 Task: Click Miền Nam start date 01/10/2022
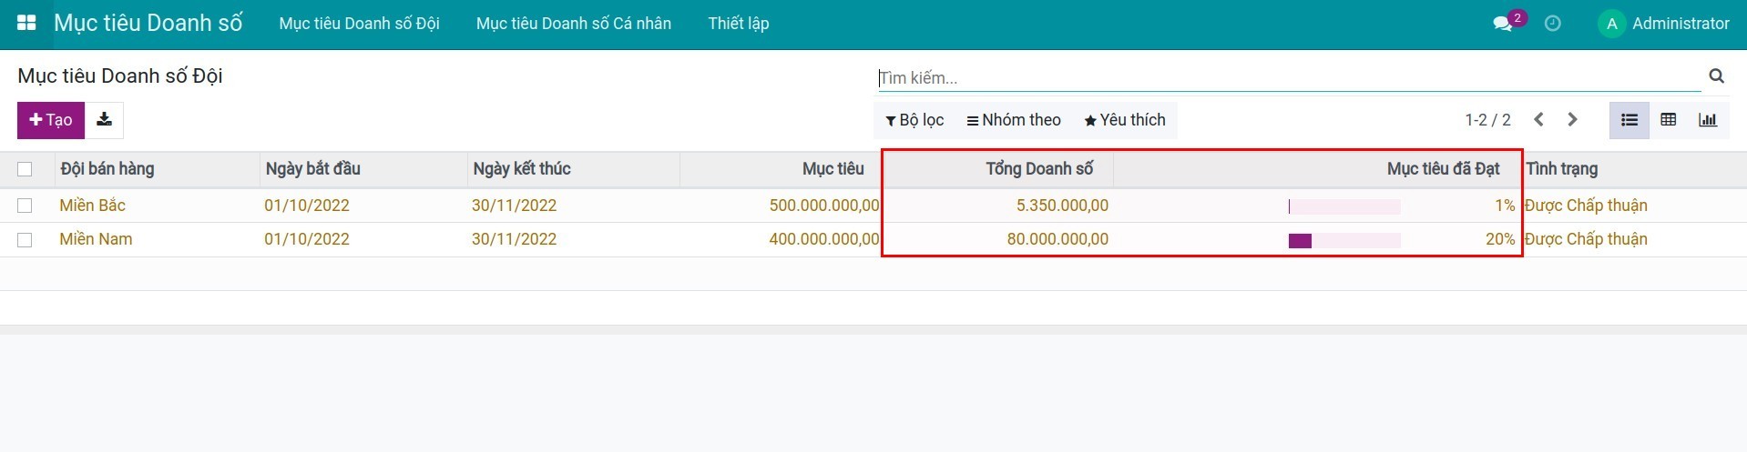pos(307,239)
